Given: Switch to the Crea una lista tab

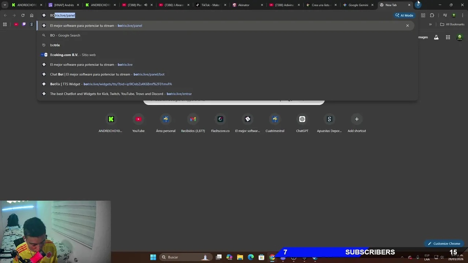Looking at the screenshot, I should [x=321, y=5].
